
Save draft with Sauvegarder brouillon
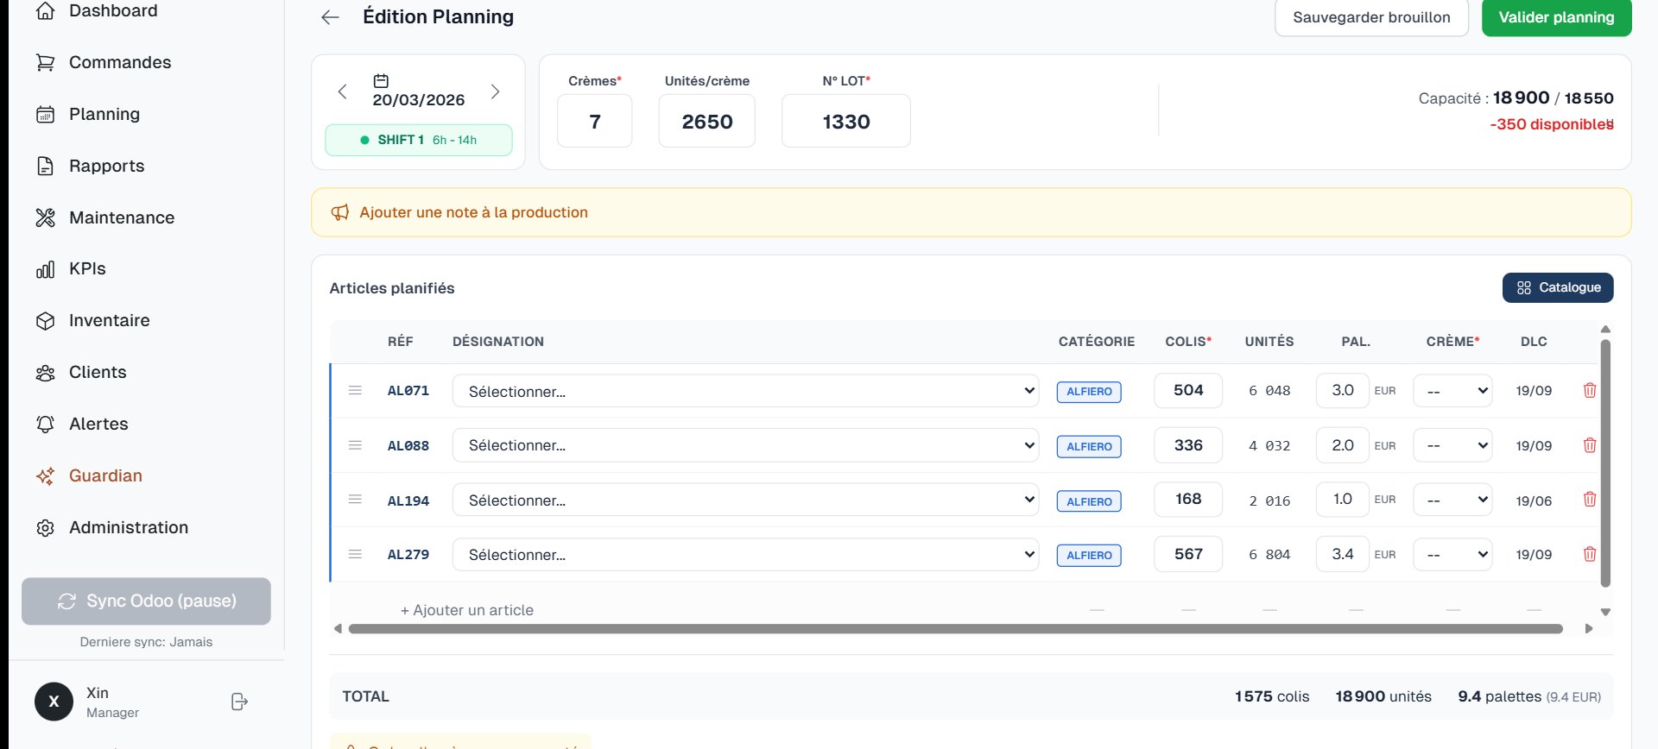pos(1371,17)
